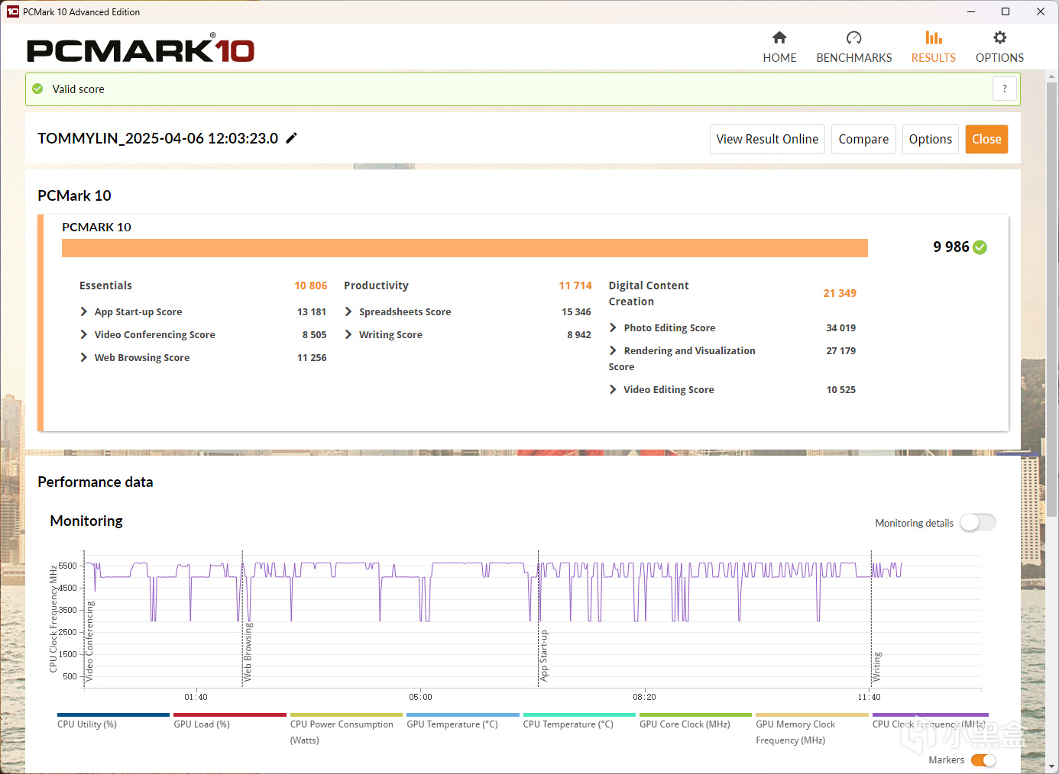Select the GPU Memory Clock Frequency legend item
The width and height of the screenshot is (1059, 774).
(x=812, y=729)
